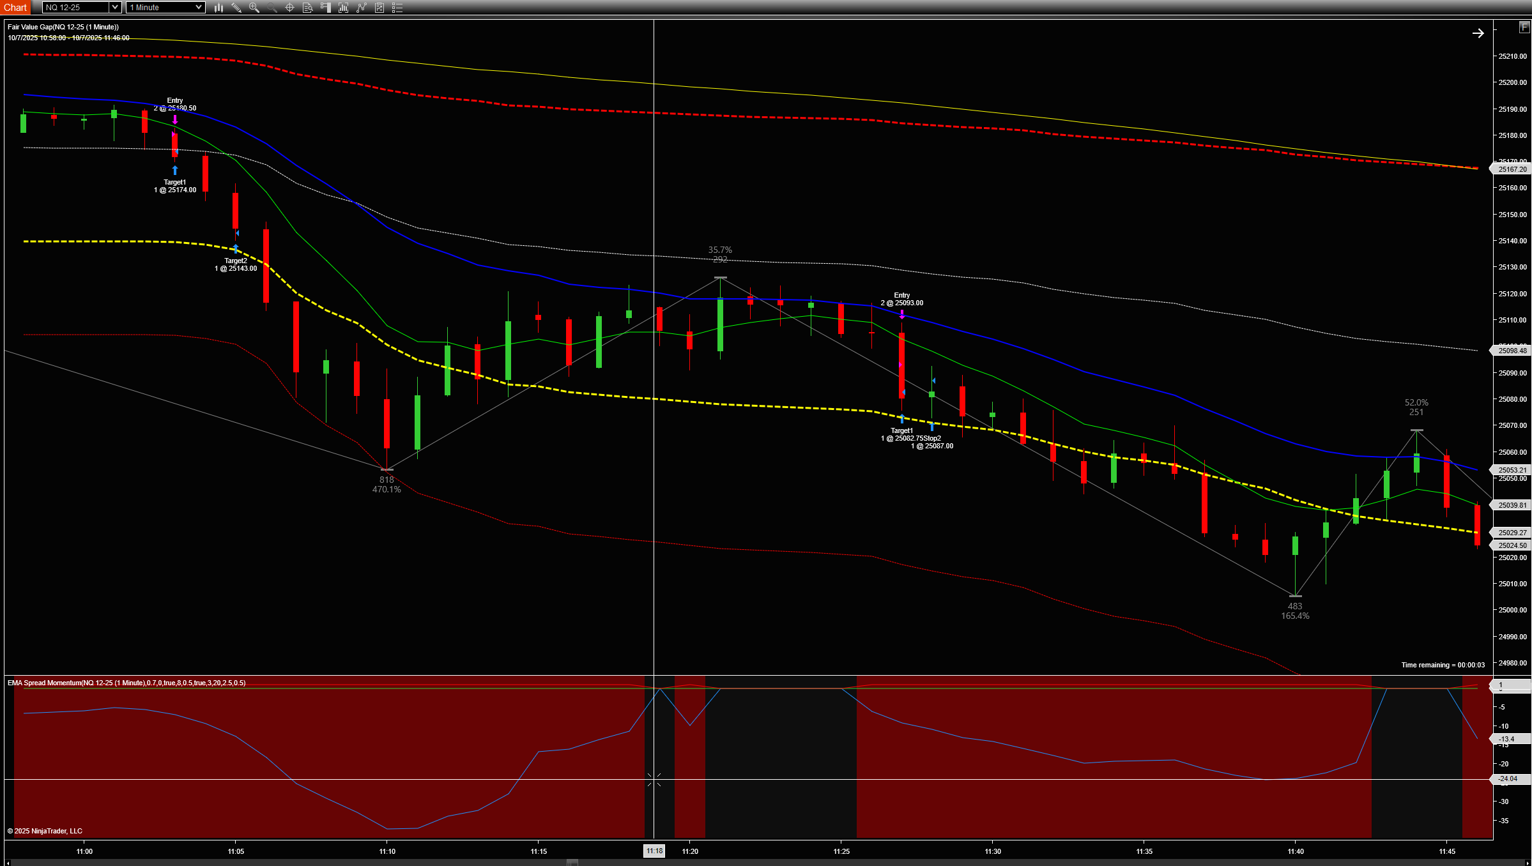Click the Fair Value Gap indicator label

[63, 27]
